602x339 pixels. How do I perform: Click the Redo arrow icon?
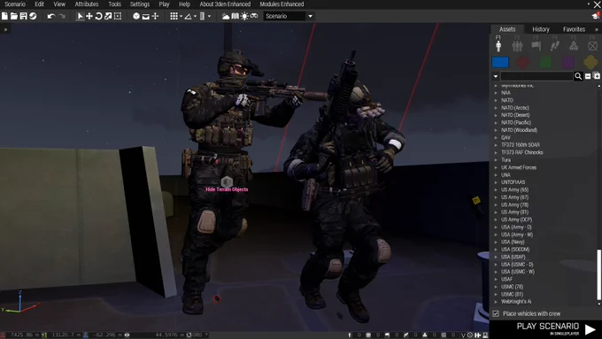pyautogui.click(x=61, y=16)
